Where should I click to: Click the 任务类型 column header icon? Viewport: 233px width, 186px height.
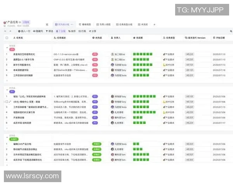(x=164, y=38)
